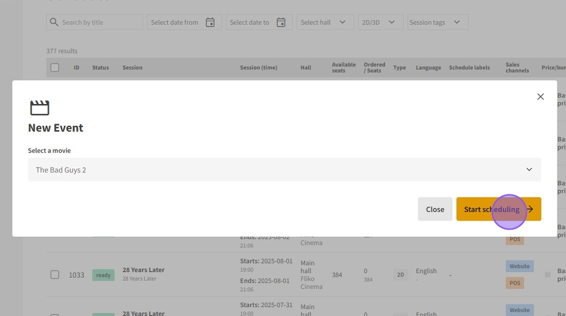Click the 2D type badge in row 1033

[x=400, y=275]
